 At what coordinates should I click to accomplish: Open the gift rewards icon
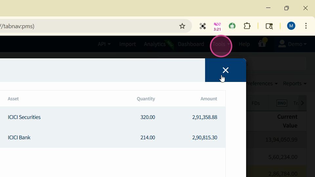pos(262,44)
